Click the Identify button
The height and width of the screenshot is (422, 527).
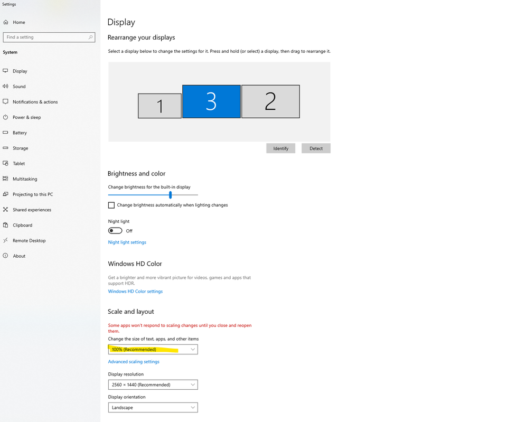point(280,148)
